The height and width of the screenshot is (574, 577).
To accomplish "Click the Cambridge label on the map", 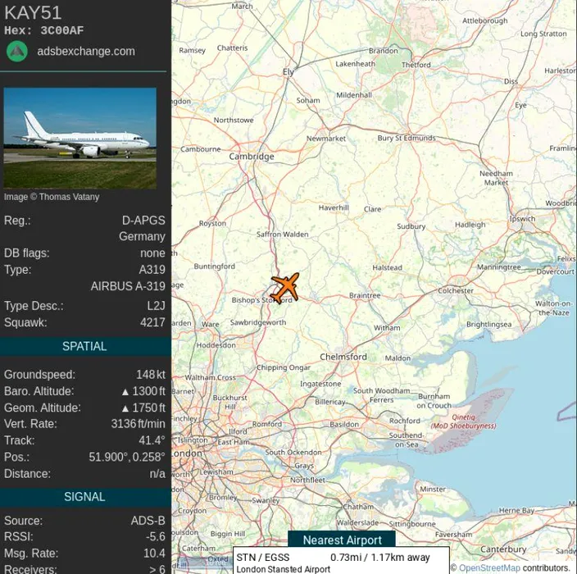I will point(252,157).
